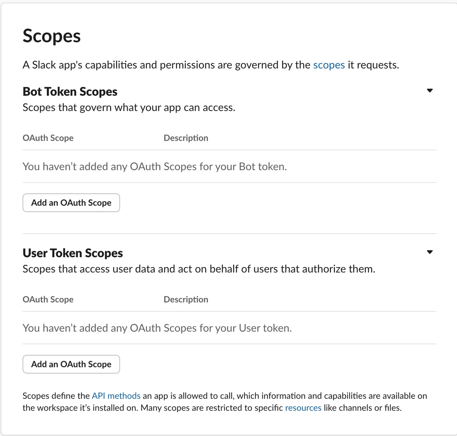Click 'Scopes that govern what your app' subtitle
Screen dimensions: 457x436
[x=129, y=108]
